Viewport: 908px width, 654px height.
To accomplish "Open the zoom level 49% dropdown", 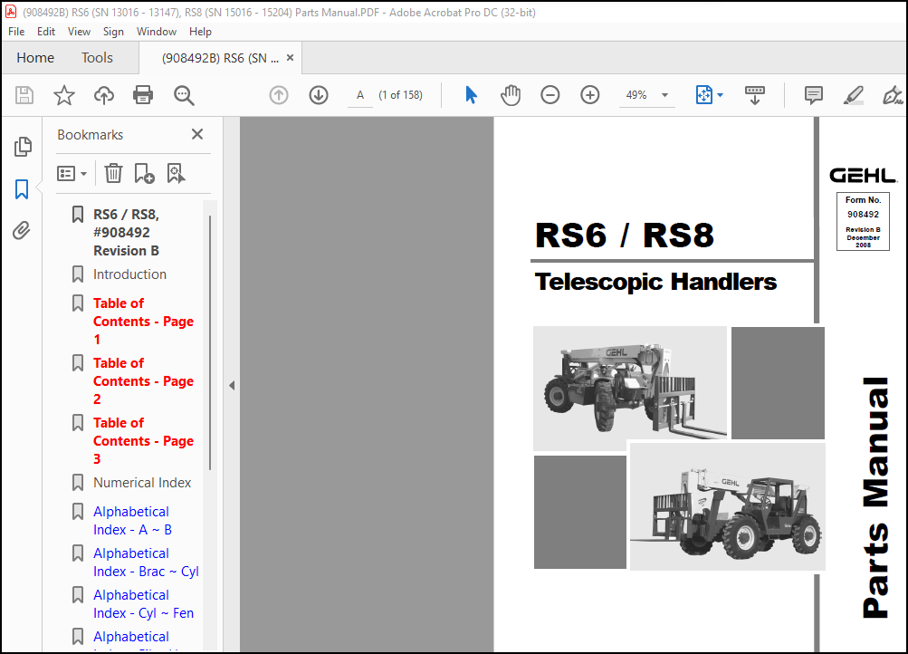I will [664, 95].
